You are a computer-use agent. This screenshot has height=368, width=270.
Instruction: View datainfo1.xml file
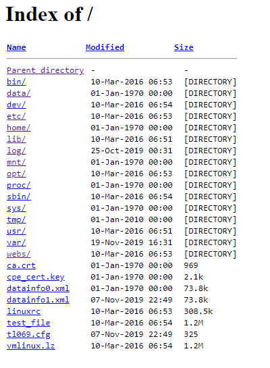coord(38,300)
